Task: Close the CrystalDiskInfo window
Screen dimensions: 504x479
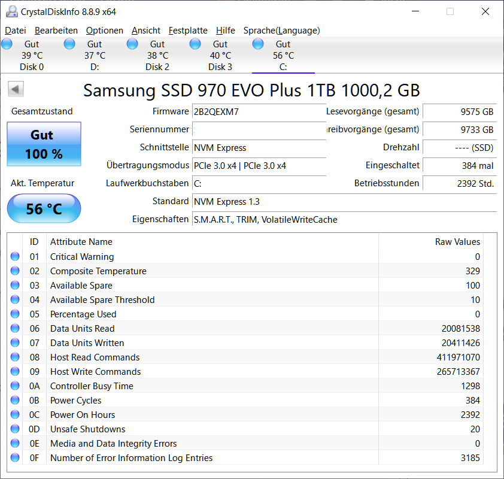Action: 485,11
